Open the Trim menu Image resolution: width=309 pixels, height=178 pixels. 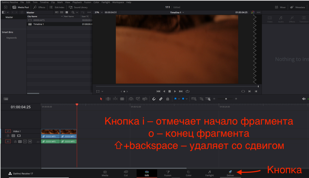[x=35, y=2]
